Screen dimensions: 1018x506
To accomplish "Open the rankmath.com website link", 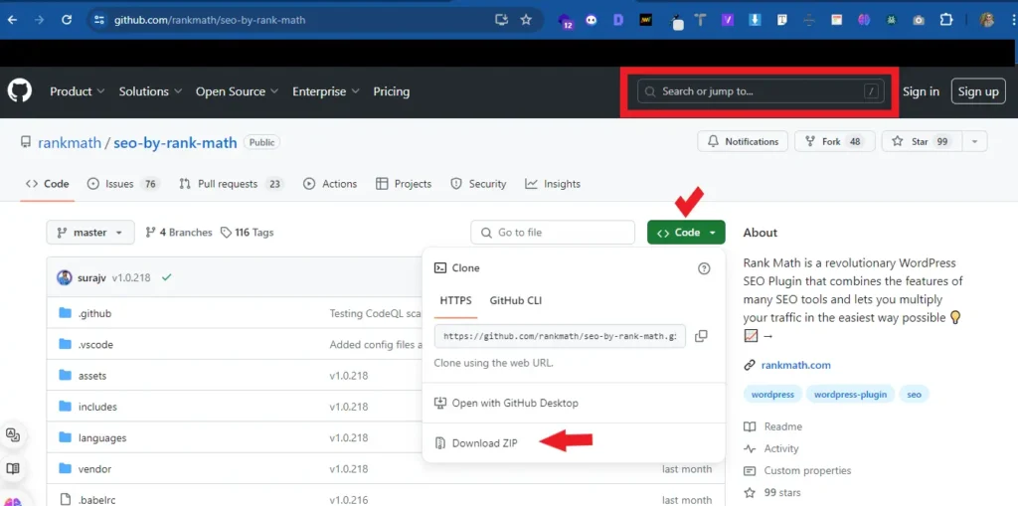I will tap(795, 365).
